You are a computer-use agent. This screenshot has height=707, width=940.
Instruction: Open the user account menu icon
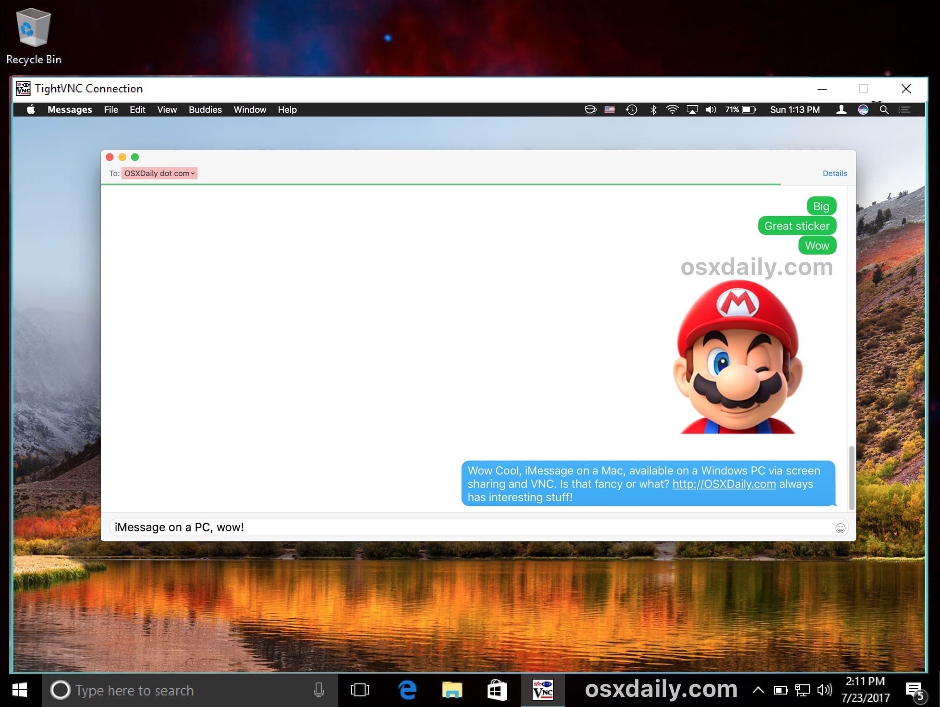coord(842,110)
